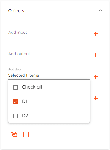Image resolution: width=110 pixels, height=150 pixels.
Task: Click the plus icon beside Add output
Action: tap(96, 55)
